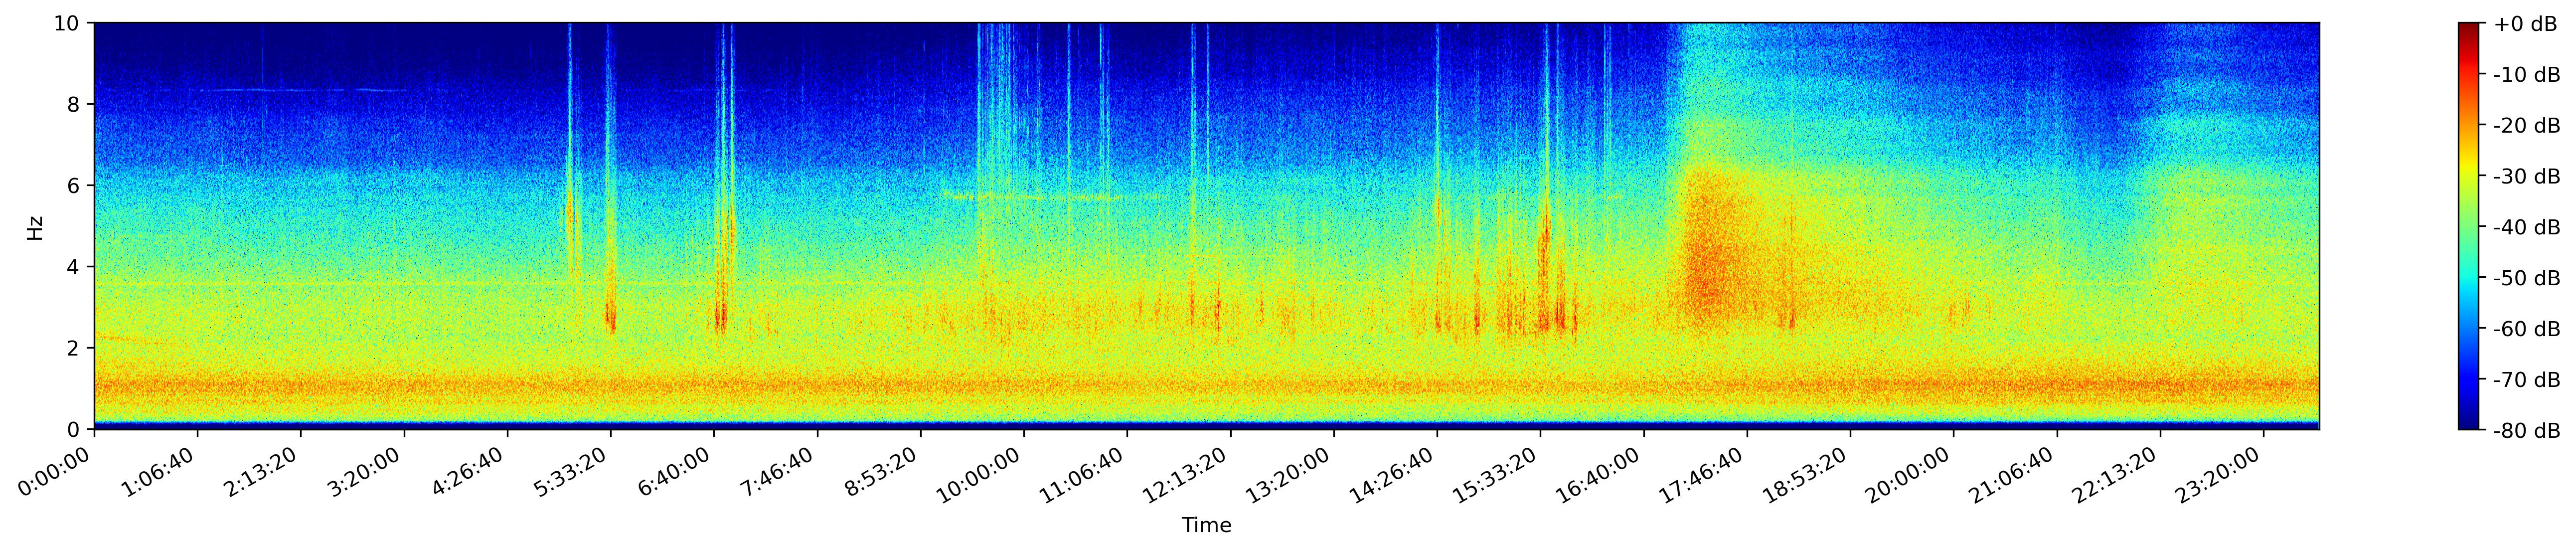Select the '+0 dB' colorbar label
This screenshot has width=2576, height=551.
point(2525,24)
